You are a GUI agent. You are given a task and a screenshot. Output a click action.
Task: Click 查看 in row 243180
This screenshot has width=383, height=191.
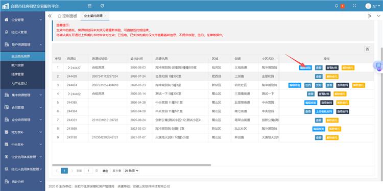[319, 137]
